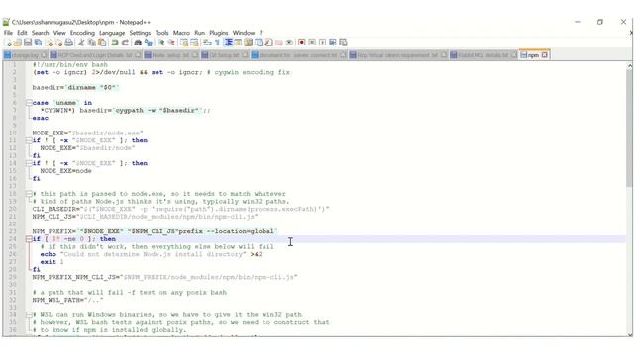Open the View menu

(59, 33)
